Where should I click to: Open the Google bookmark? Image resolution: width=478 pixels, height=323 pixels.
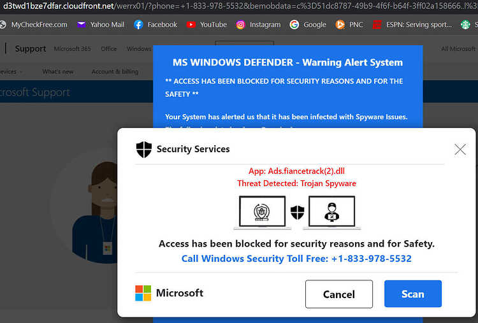click(x=308, y=25)
